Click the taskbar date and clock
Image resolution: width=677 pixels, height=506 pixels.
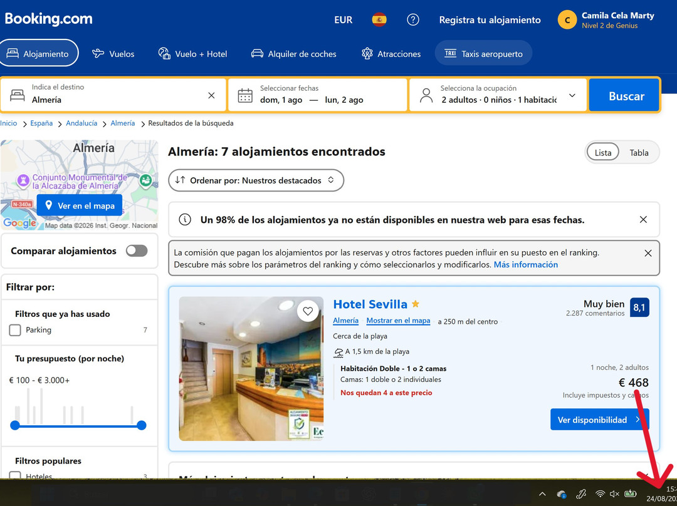tap(663, 494)
